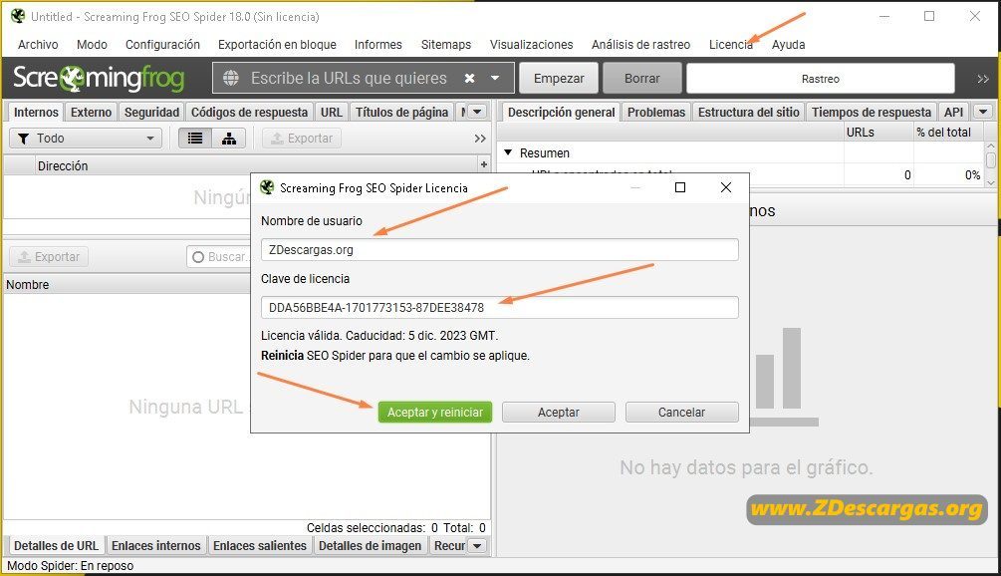Image resolution: width=1001 pixels, height=576 pixels.
Task: Click the overview panel vertical scrollbar
Action: [x=991, y=164]
